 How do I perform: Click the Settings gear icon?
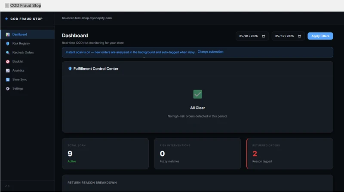click(8, 89)
